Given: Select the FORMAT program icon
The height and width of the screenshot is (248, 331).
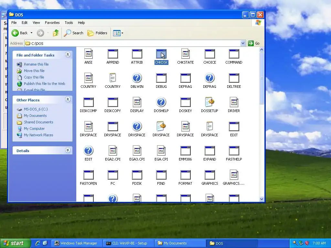Looking at the screenshot, I should pos(185,175).
